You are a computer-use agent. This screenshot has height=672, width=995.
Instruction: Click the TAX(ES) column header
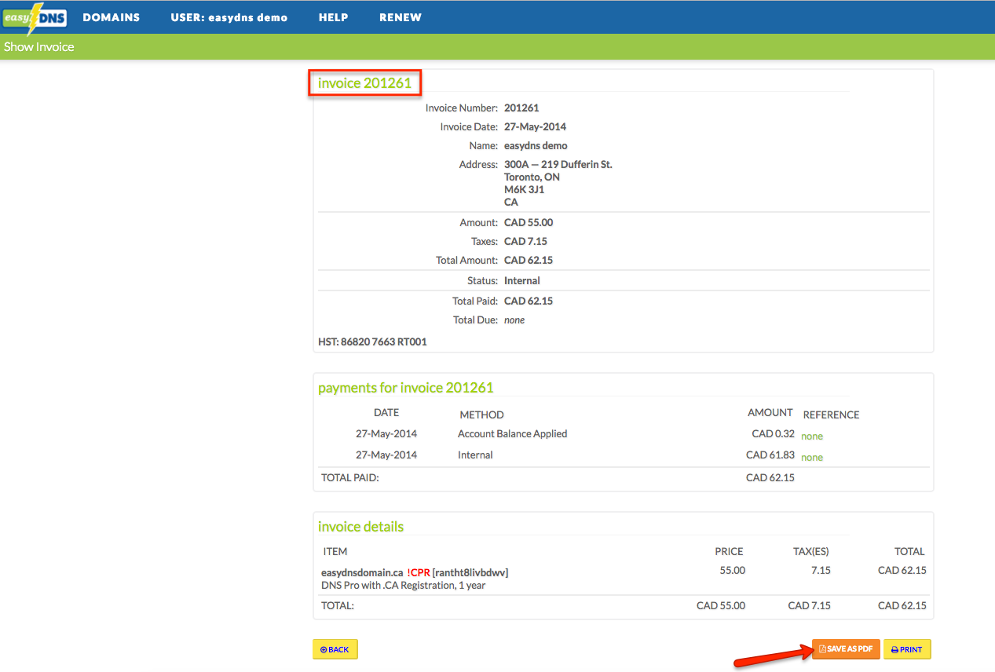tap(811, 551)
